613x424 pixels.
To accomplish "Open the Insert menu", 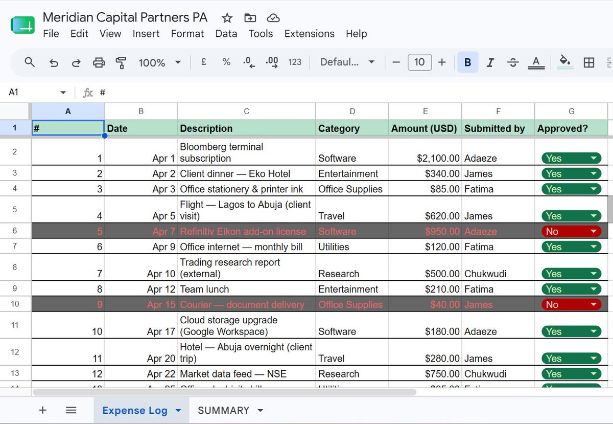I will click(x=146, y=34).
